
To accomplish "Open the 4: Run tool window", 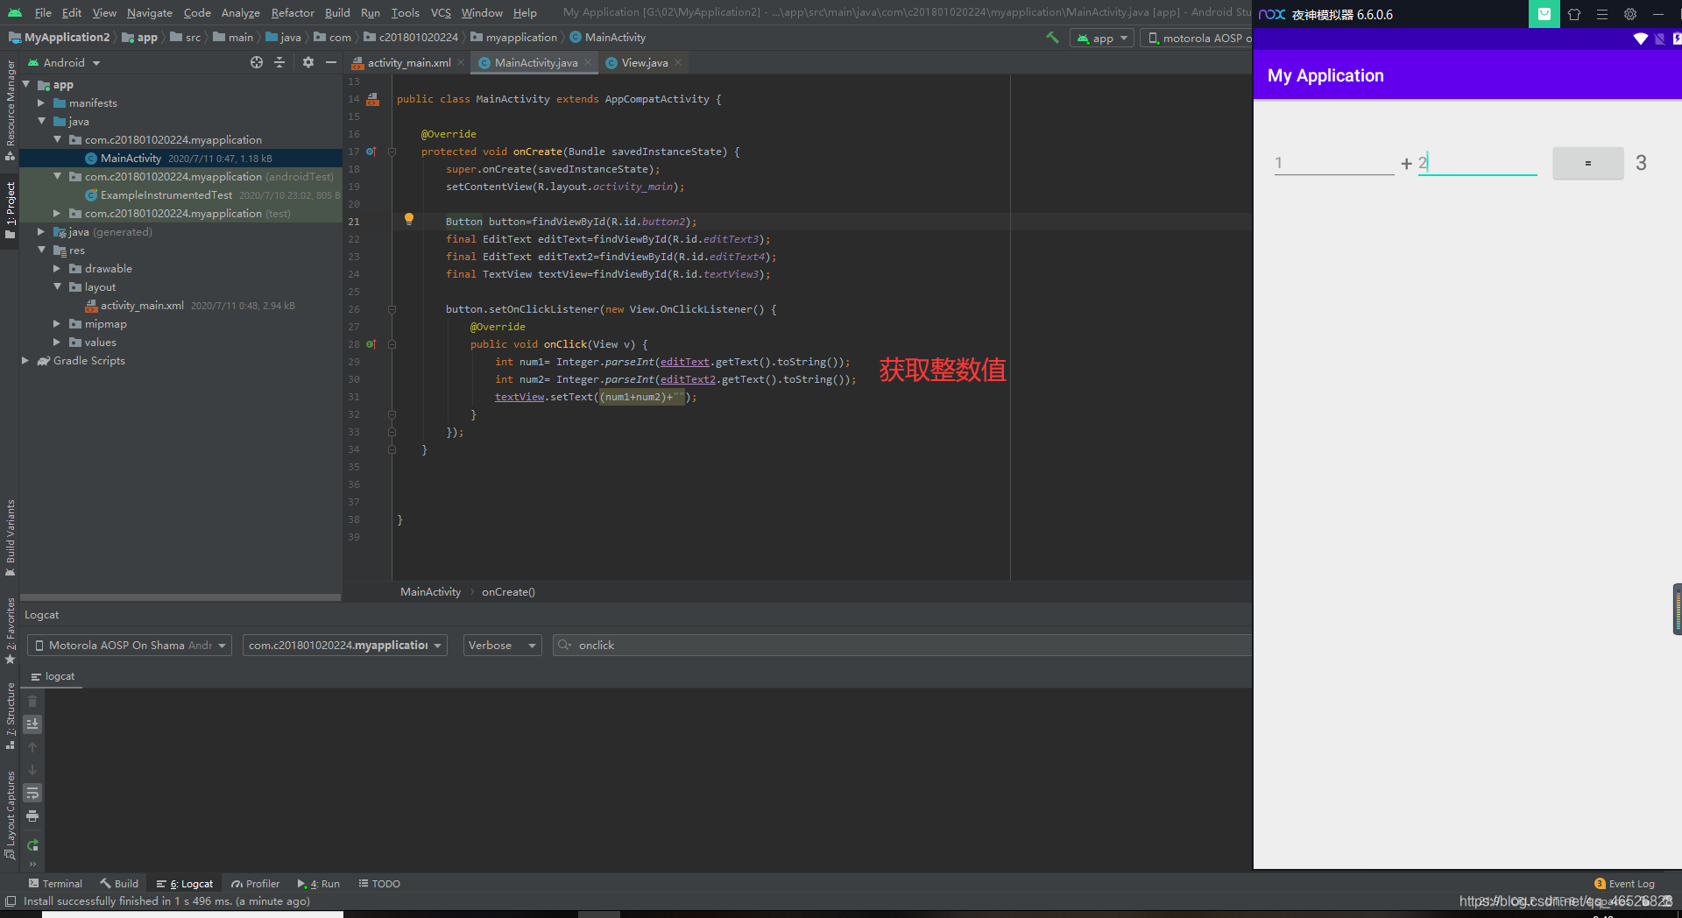I will (319, 884).
